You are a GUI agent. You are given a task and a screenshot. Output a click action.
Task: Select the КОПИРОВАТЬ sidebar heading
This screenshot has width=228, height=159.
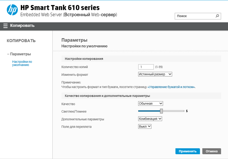coord(21,41)
